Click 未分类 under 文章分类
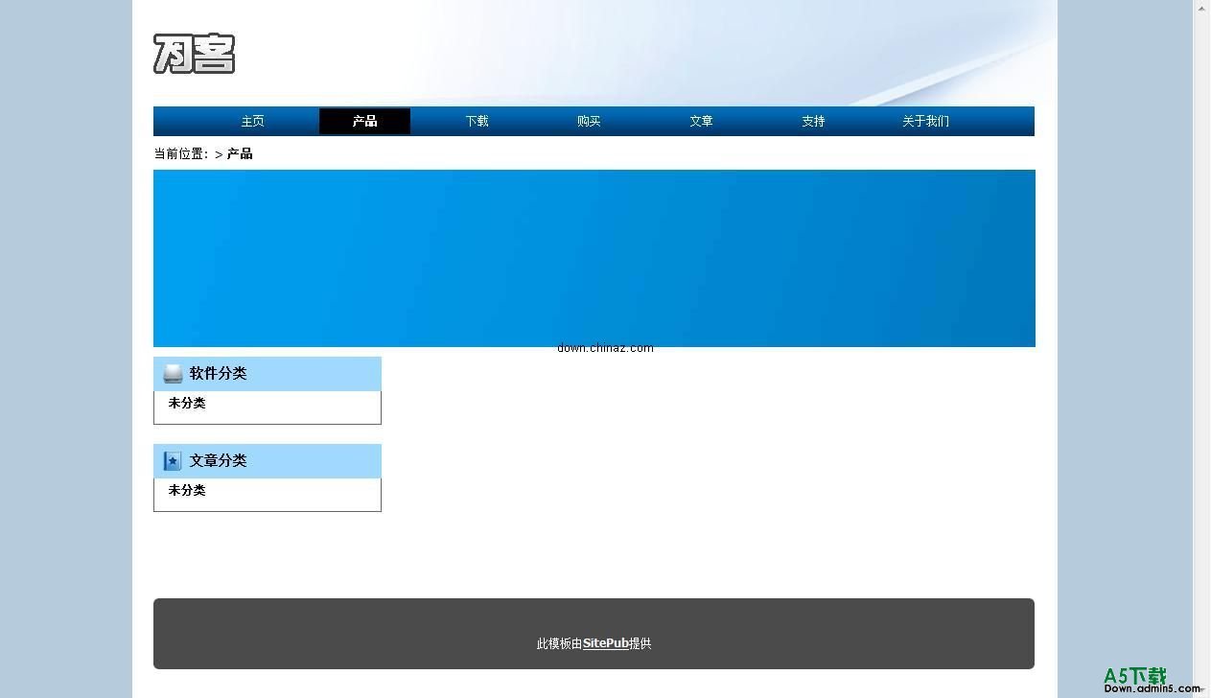This screenshot has width=1211, height=698. [x=186, y=490]
